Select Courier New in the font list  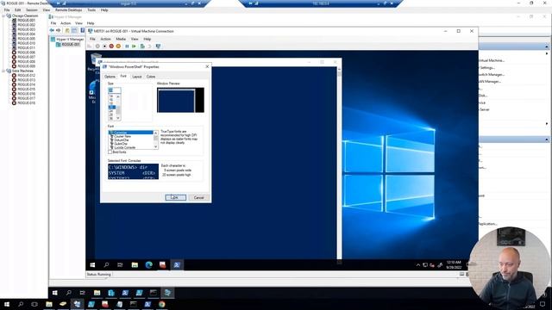tap(122, 136)
